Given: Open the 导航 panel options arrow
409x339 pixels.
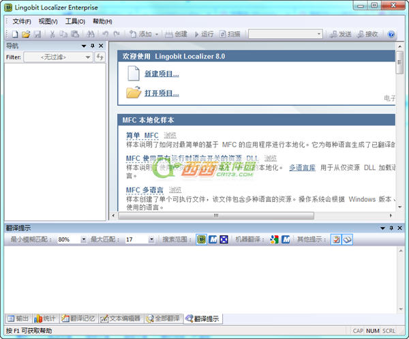Looking at the screenshot, I should pos(84,46).
